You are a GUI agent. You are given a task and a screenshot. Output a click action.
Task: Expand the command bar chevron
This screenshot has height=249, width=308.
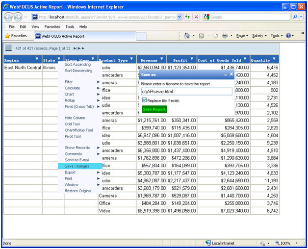pos(303,33)
